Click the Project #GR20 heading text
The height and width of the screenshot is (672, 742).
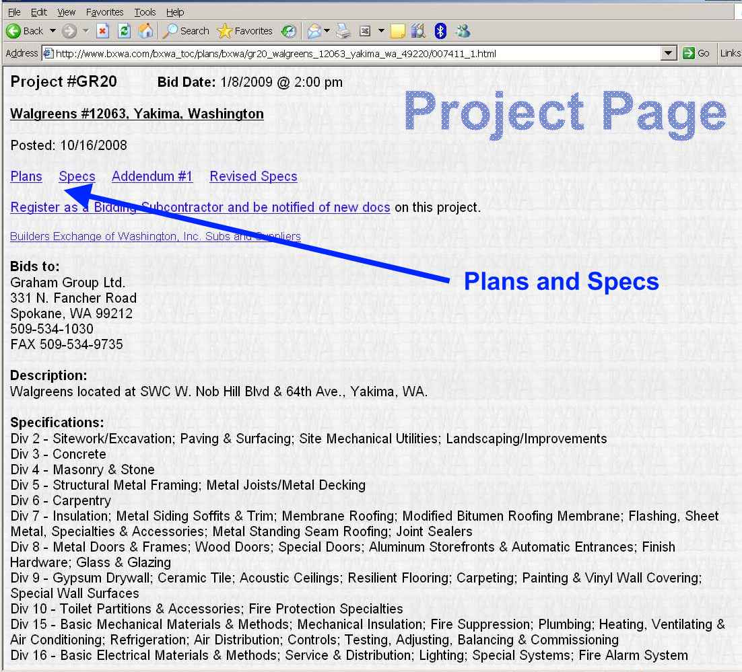point(63,82)
